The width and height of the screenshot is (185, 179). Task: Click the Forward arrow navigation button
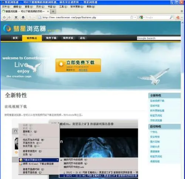[9, 18]
